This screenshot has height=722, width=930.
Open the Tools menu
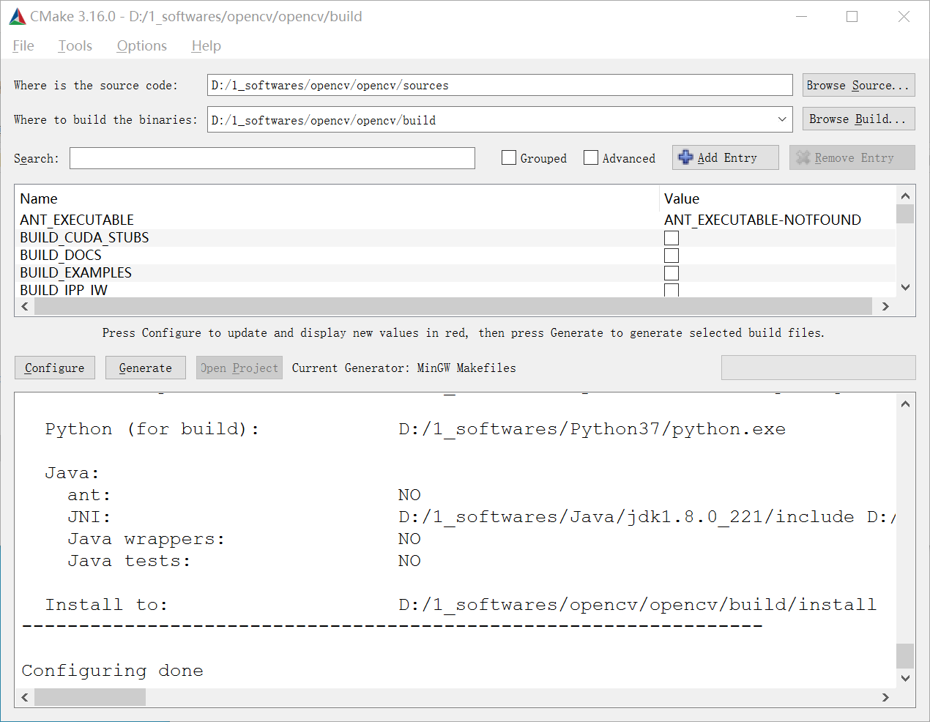(x=75, y=45)
